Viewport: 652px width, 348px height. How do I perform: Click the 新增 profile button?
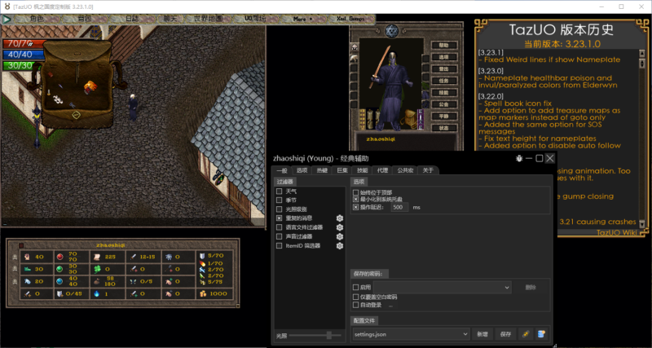click(x=482, y=334)
